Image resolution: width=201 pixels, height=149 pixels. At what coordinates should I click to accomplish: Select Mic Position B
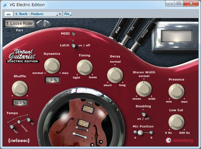point(151,132)
